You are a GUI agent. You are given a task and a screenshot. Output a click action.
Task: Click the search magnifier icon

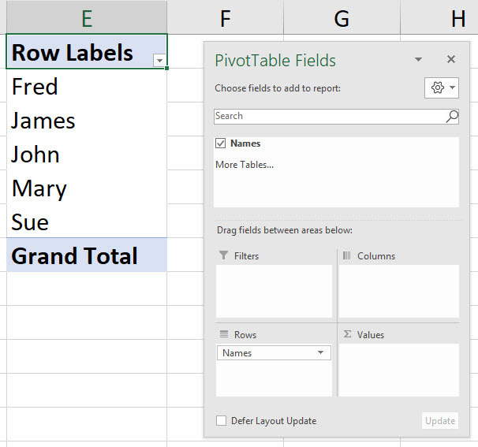[452, 117]
